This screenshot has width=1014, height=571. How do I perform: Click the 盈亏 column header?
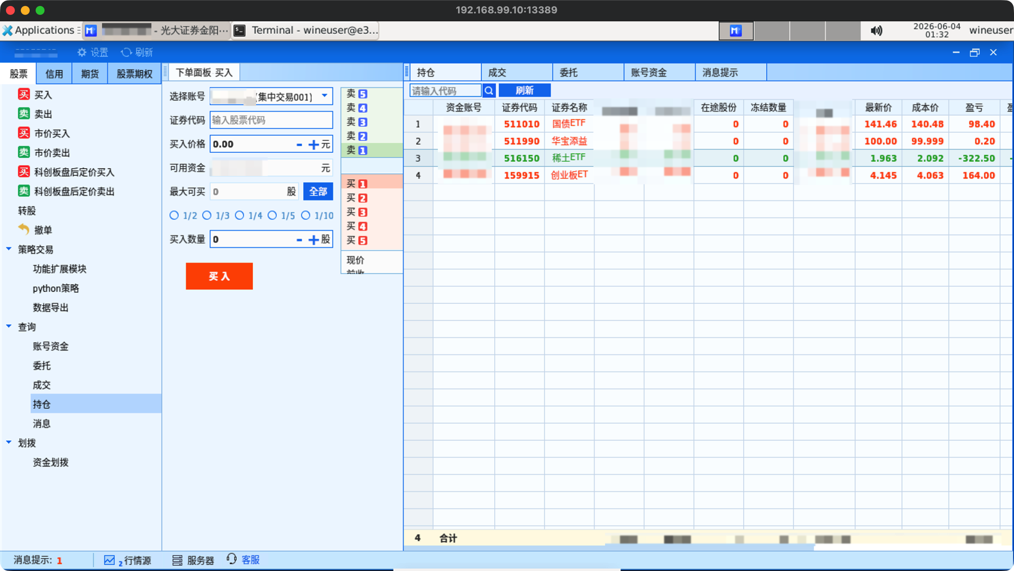[x=974, y=108]
